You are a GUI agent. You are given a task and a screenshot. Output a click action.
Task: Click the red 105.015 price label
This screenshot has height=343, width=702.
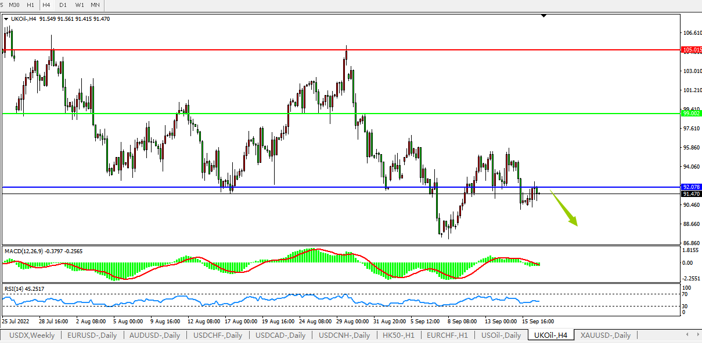[x=692, y=50]
